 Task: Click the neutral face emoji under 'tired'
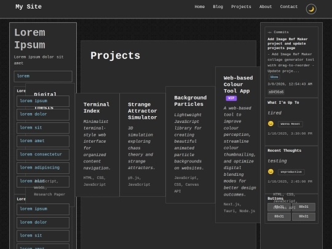271,124
